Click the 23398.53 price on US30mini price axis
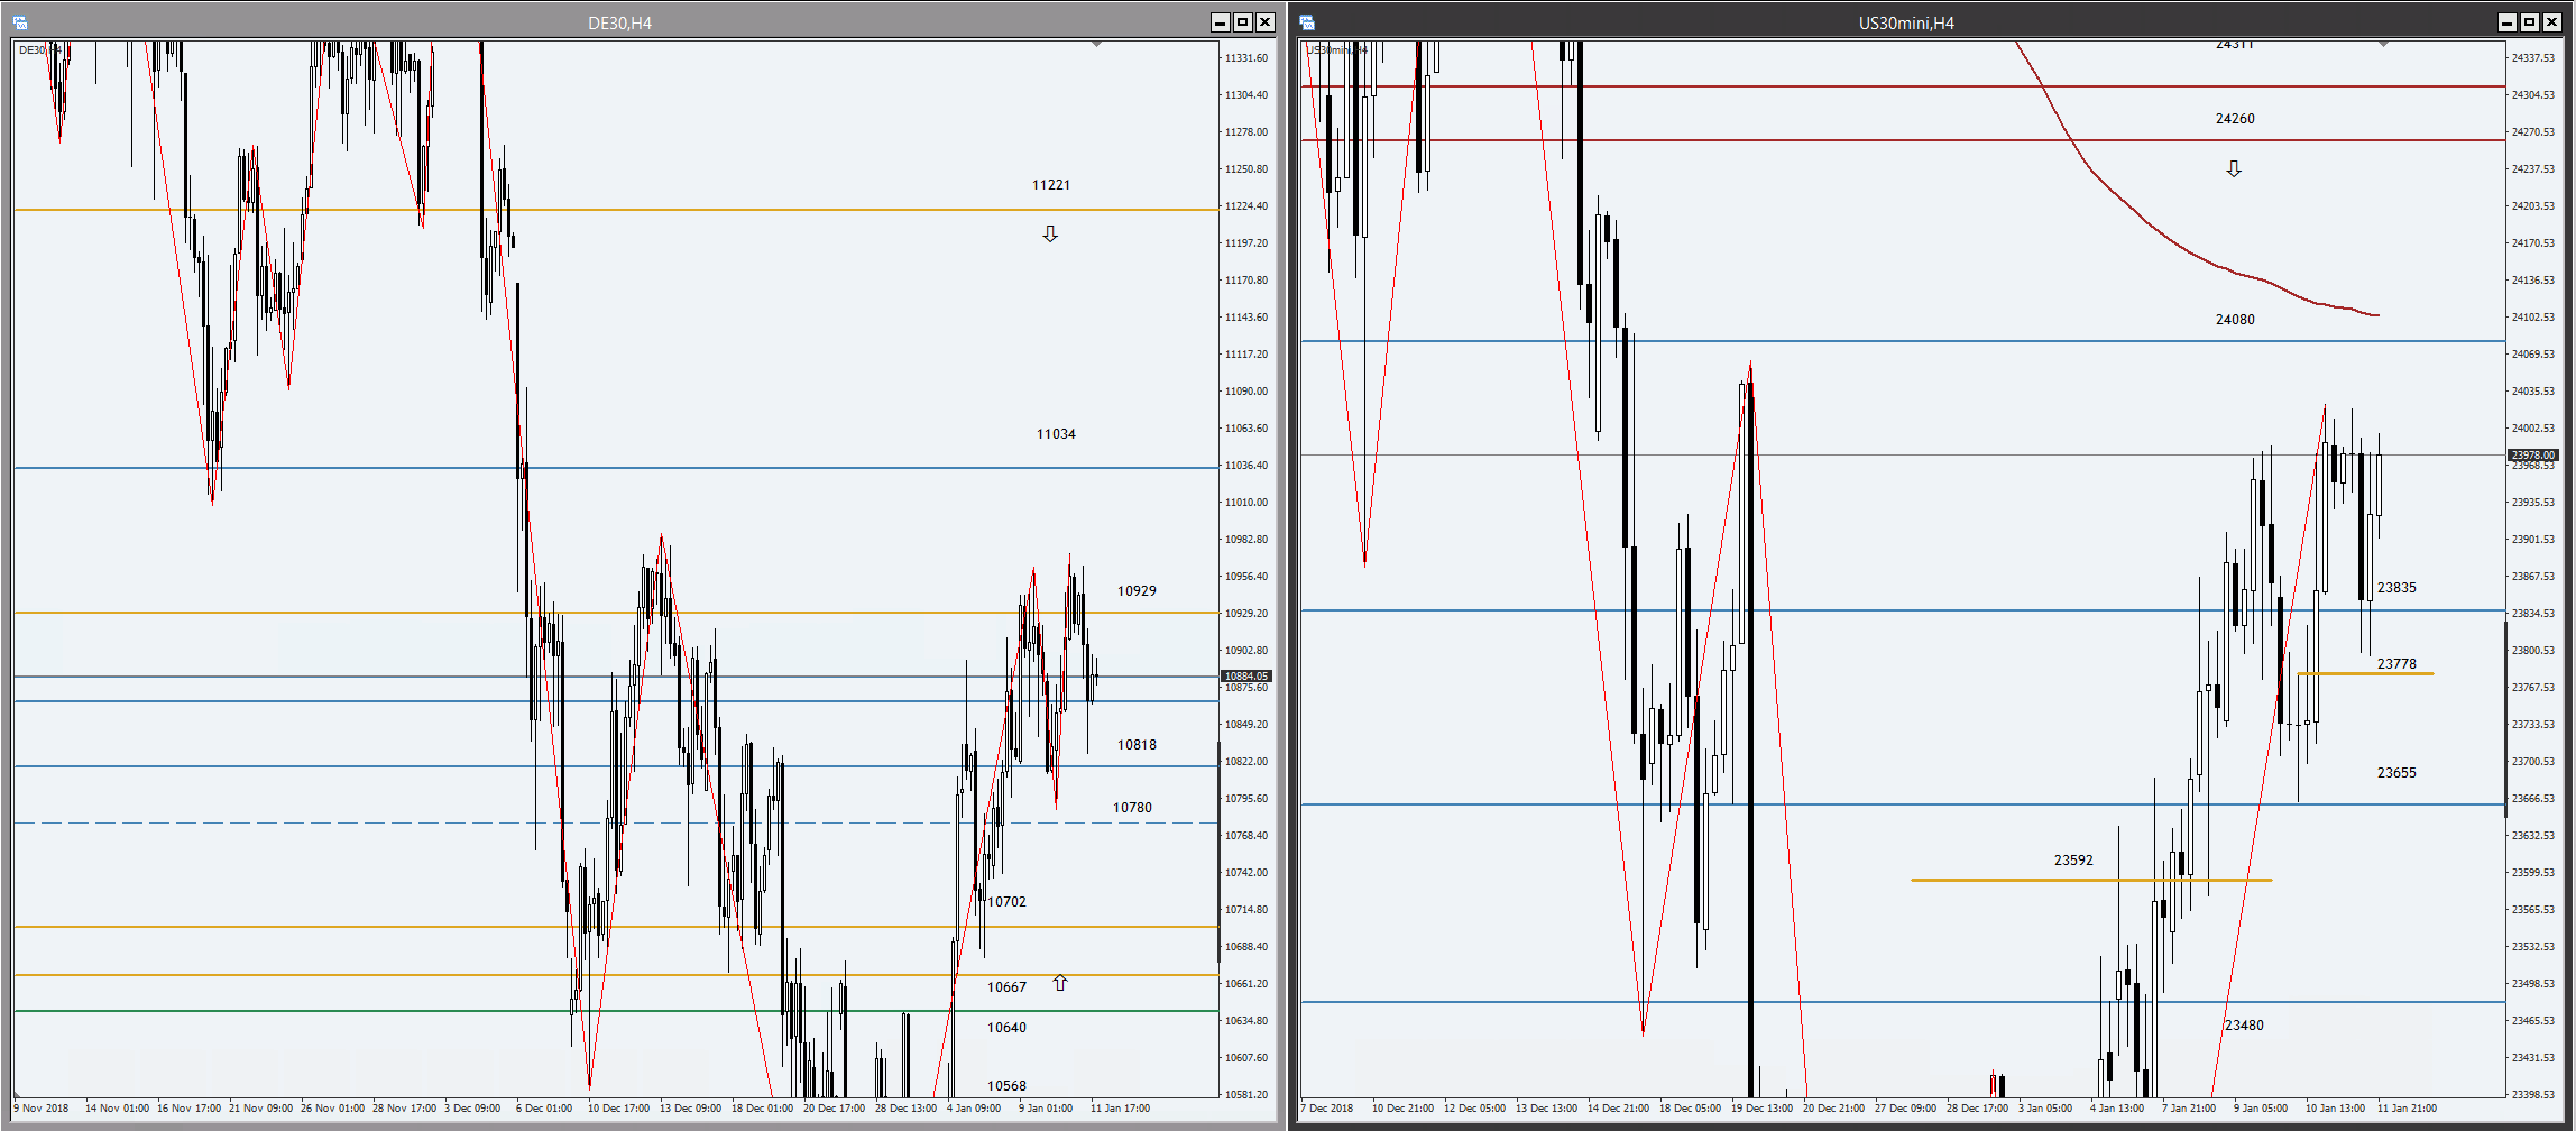Image resolution: width=2576 pixels, height=1131 pixels. tap(2533, 1095)
